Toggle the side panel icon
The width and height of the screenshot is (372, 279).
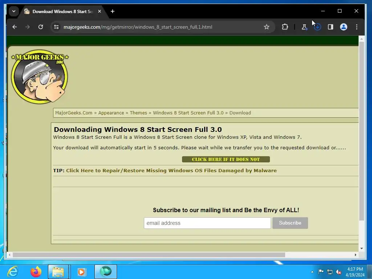(331, 27)
